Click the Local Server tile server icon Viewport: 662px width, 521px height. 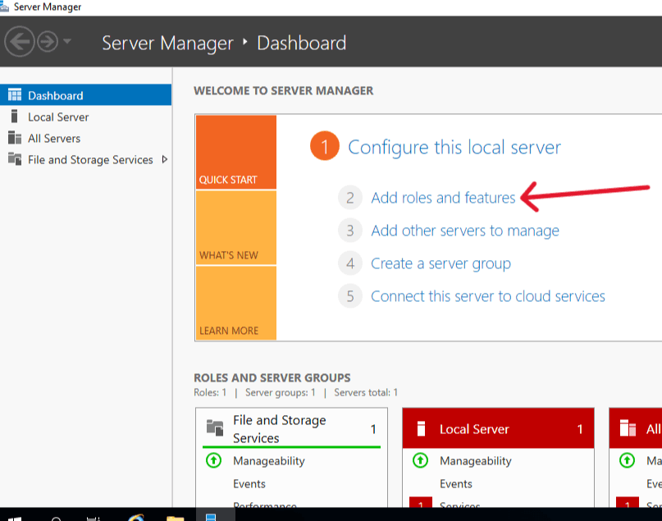tap(421, 428)
